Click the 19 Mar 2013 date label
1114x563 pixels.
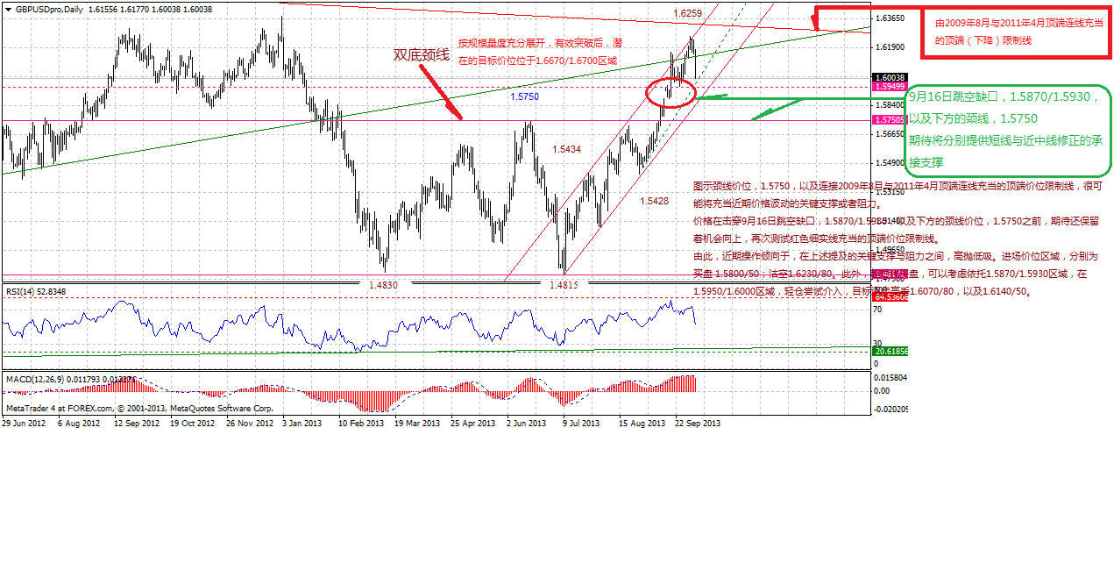417,423
